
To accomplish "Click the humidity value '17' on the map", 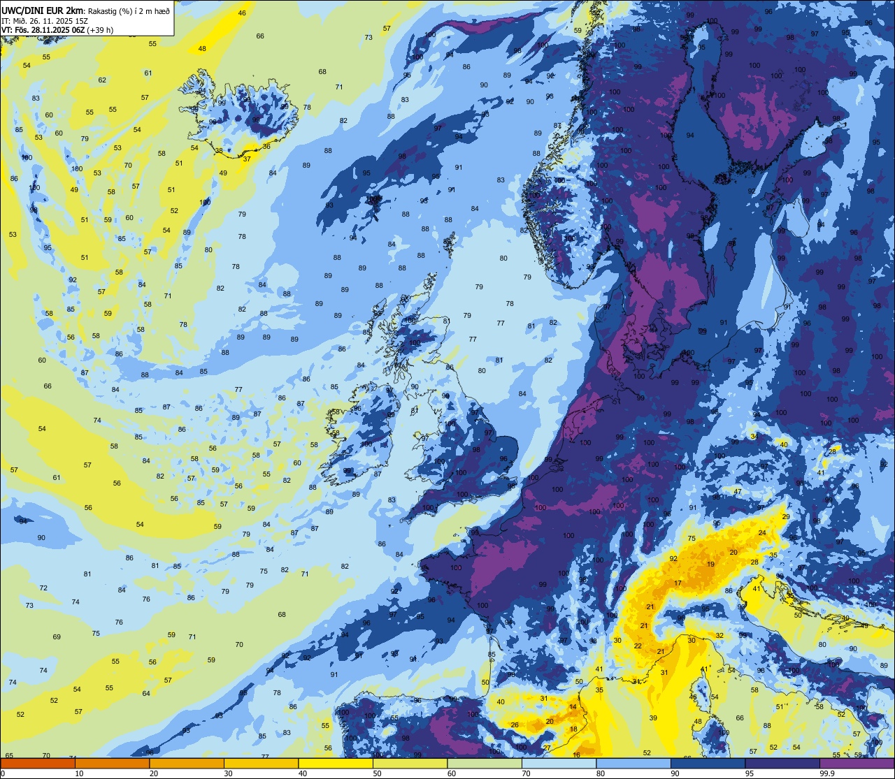I will (x=678, y=583).
